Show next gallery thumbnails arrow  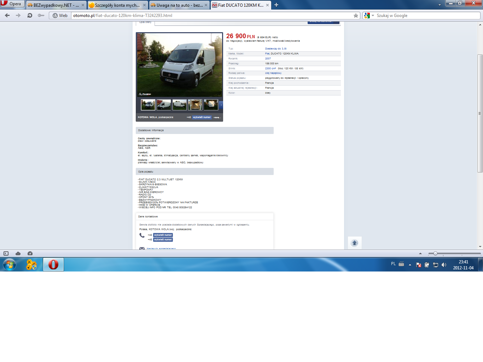221,105
